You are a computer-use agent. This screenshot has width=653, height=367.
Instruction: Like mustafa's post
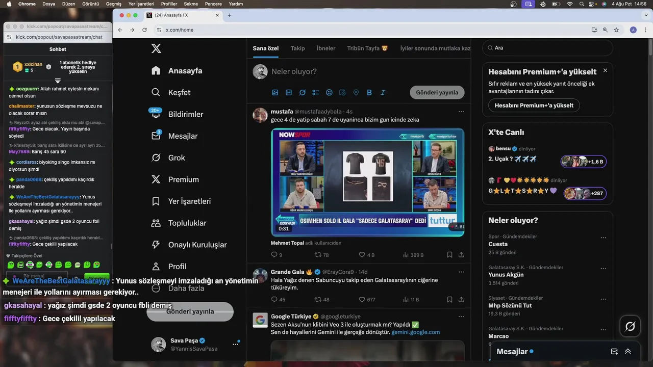click(366, 255)
